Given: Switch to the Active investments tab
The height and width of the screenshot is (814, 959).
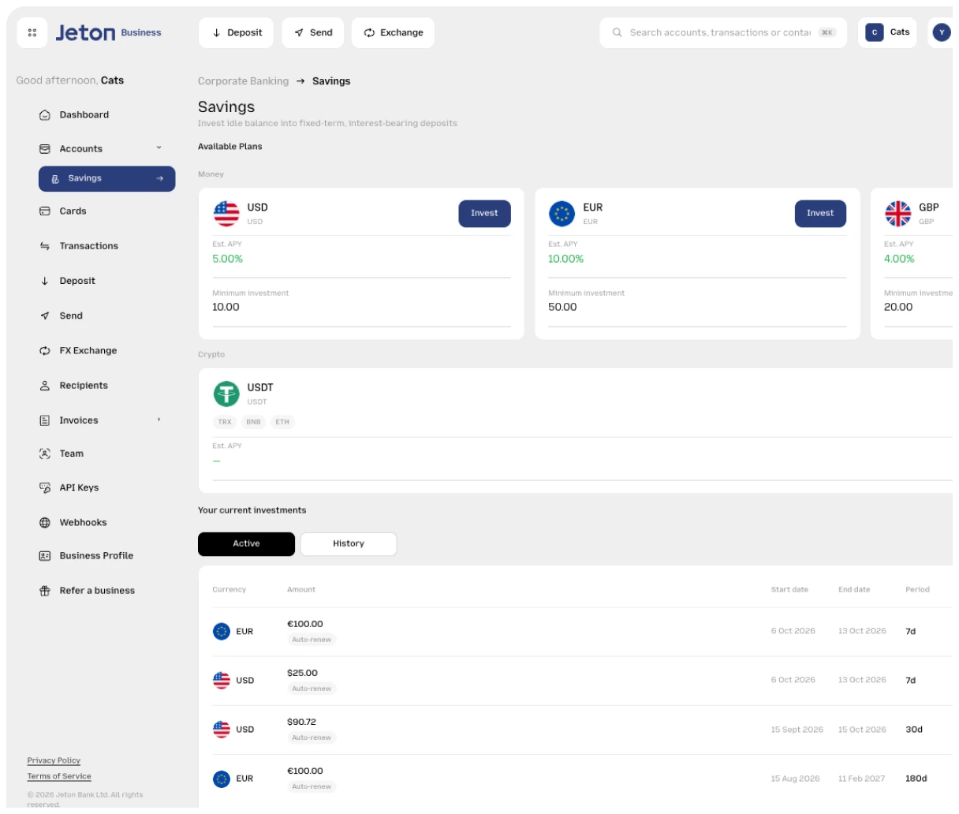Looking at the screenshot, I should pos(246,544).
